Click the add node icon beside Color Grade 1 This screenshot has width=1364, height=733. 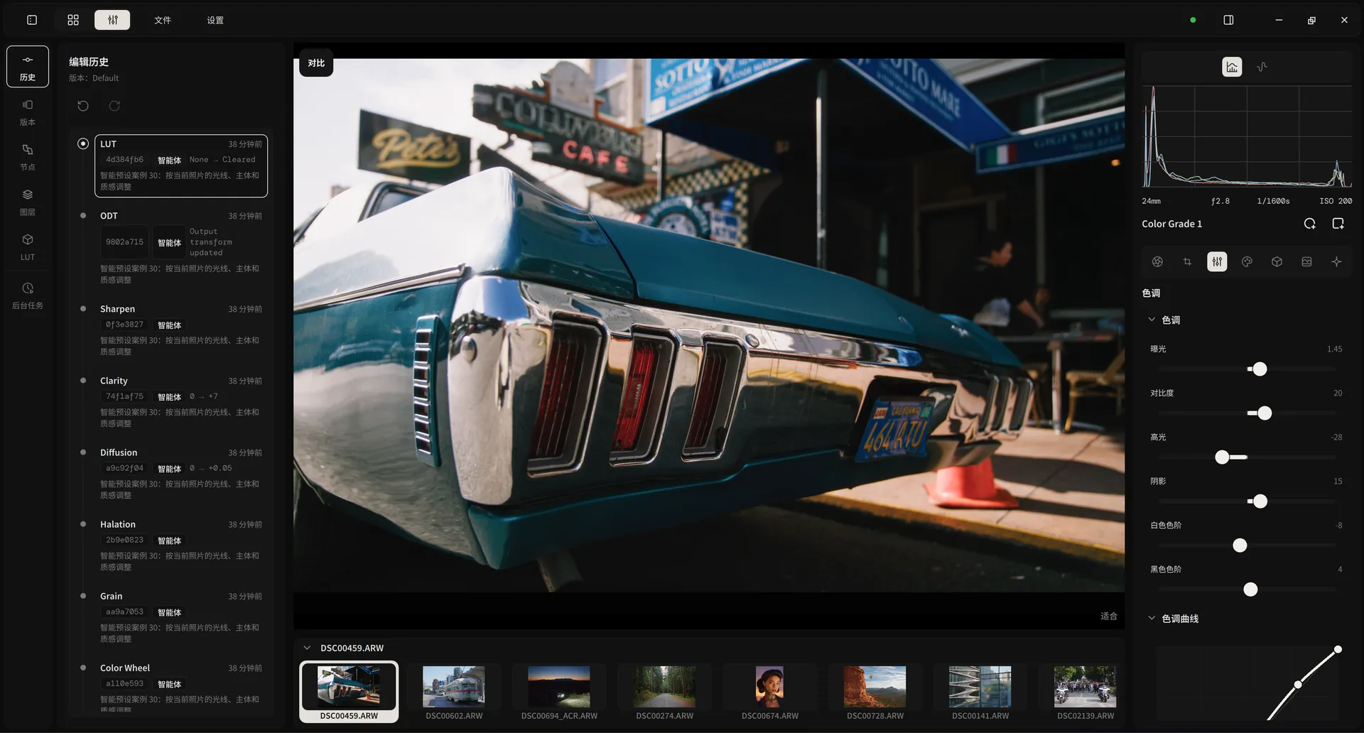coord(1338,224)
